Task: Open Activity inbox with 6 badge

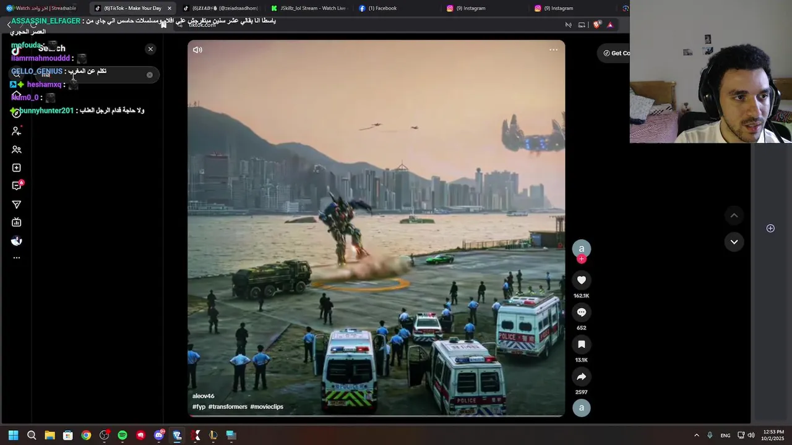Action: point(17,186)
